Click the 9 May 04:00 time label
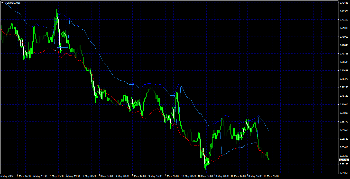 106,176
